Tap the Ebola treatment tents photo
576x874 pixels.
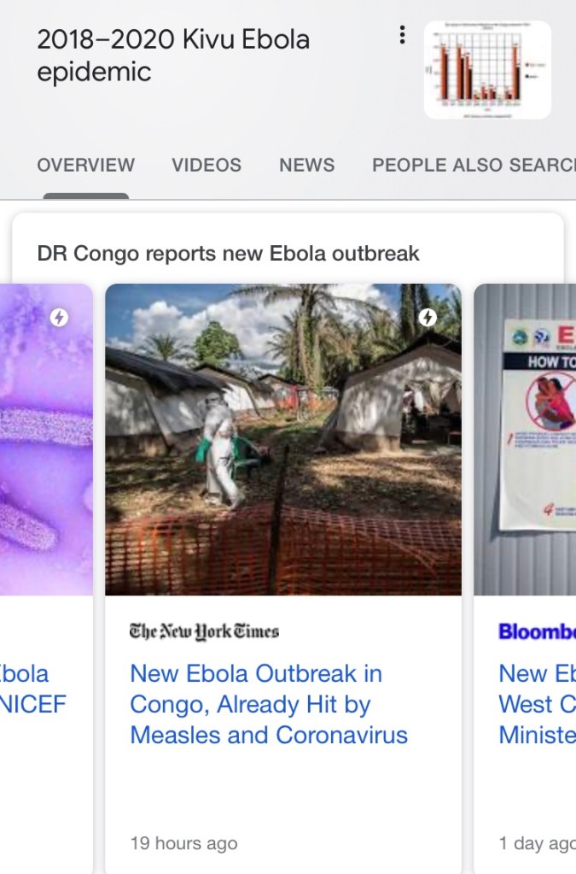282,439
